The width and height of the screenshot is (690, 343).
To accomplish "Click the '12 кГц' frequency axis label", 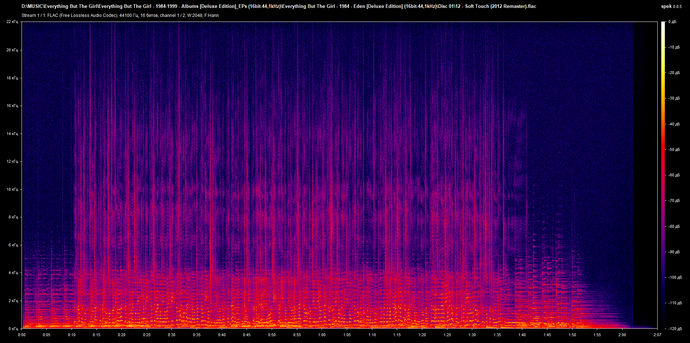I will tap(12, 161).
